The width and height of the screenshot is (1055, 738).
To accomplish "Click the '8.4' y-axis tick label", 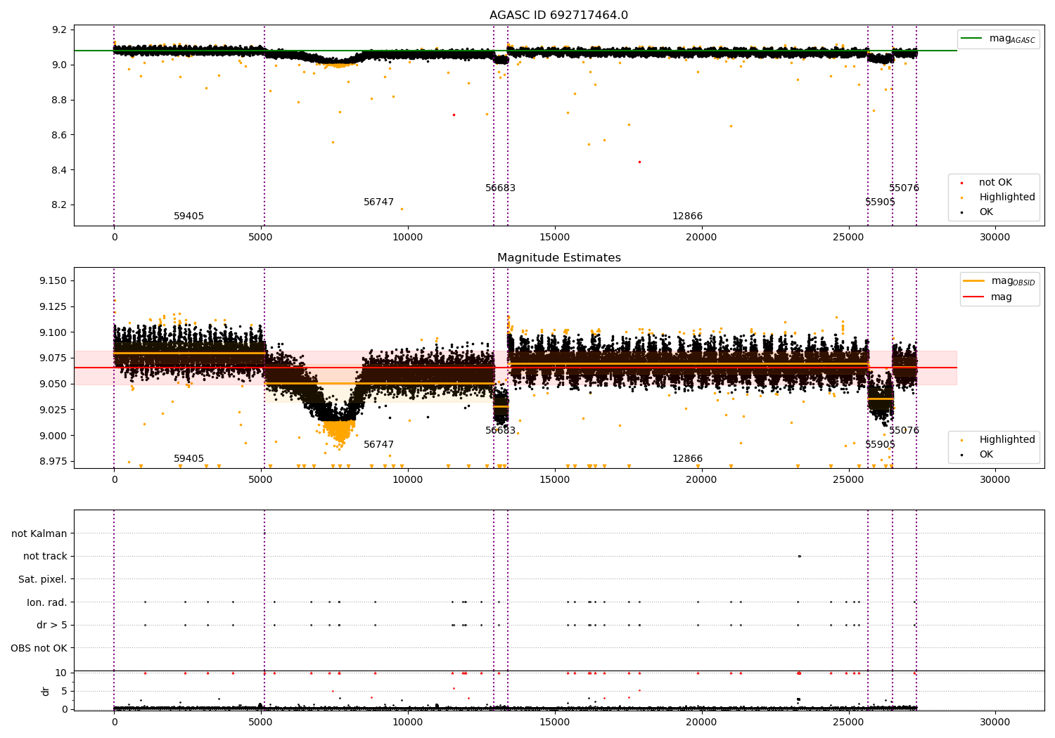I will [x=60, y=171].
